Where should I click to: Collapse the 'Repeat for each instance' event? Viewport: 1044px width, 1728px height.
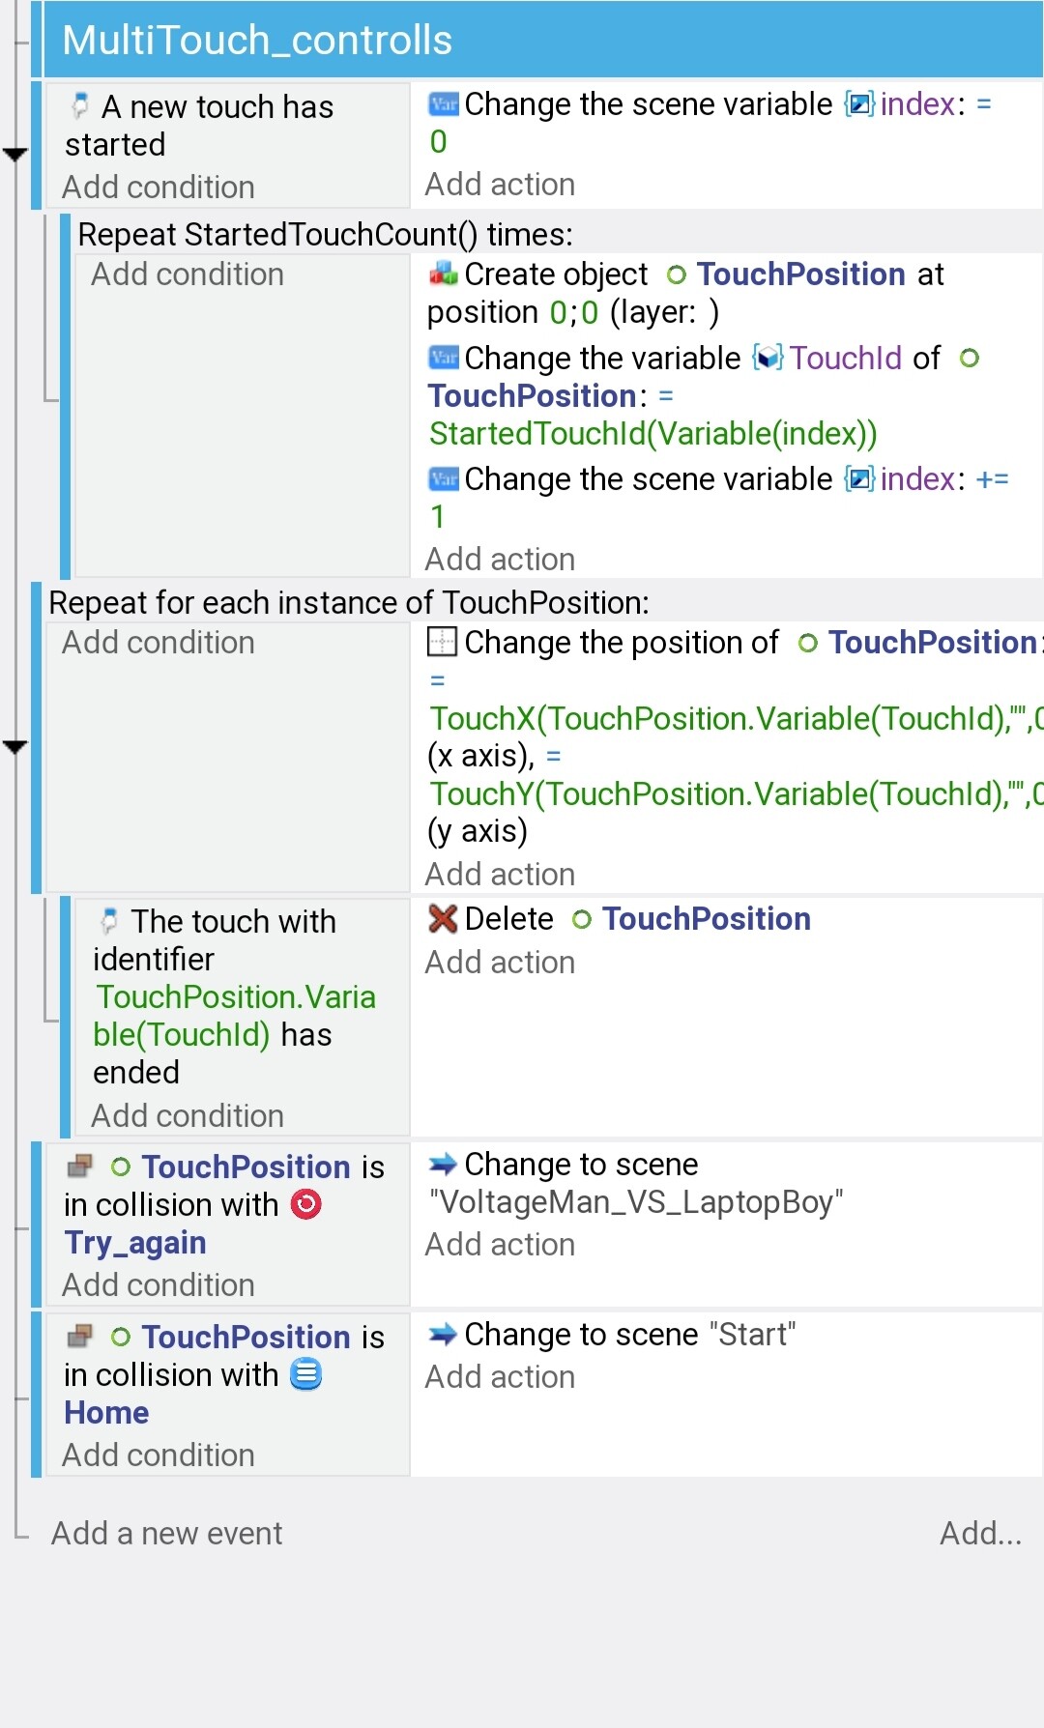coord(14,747)
